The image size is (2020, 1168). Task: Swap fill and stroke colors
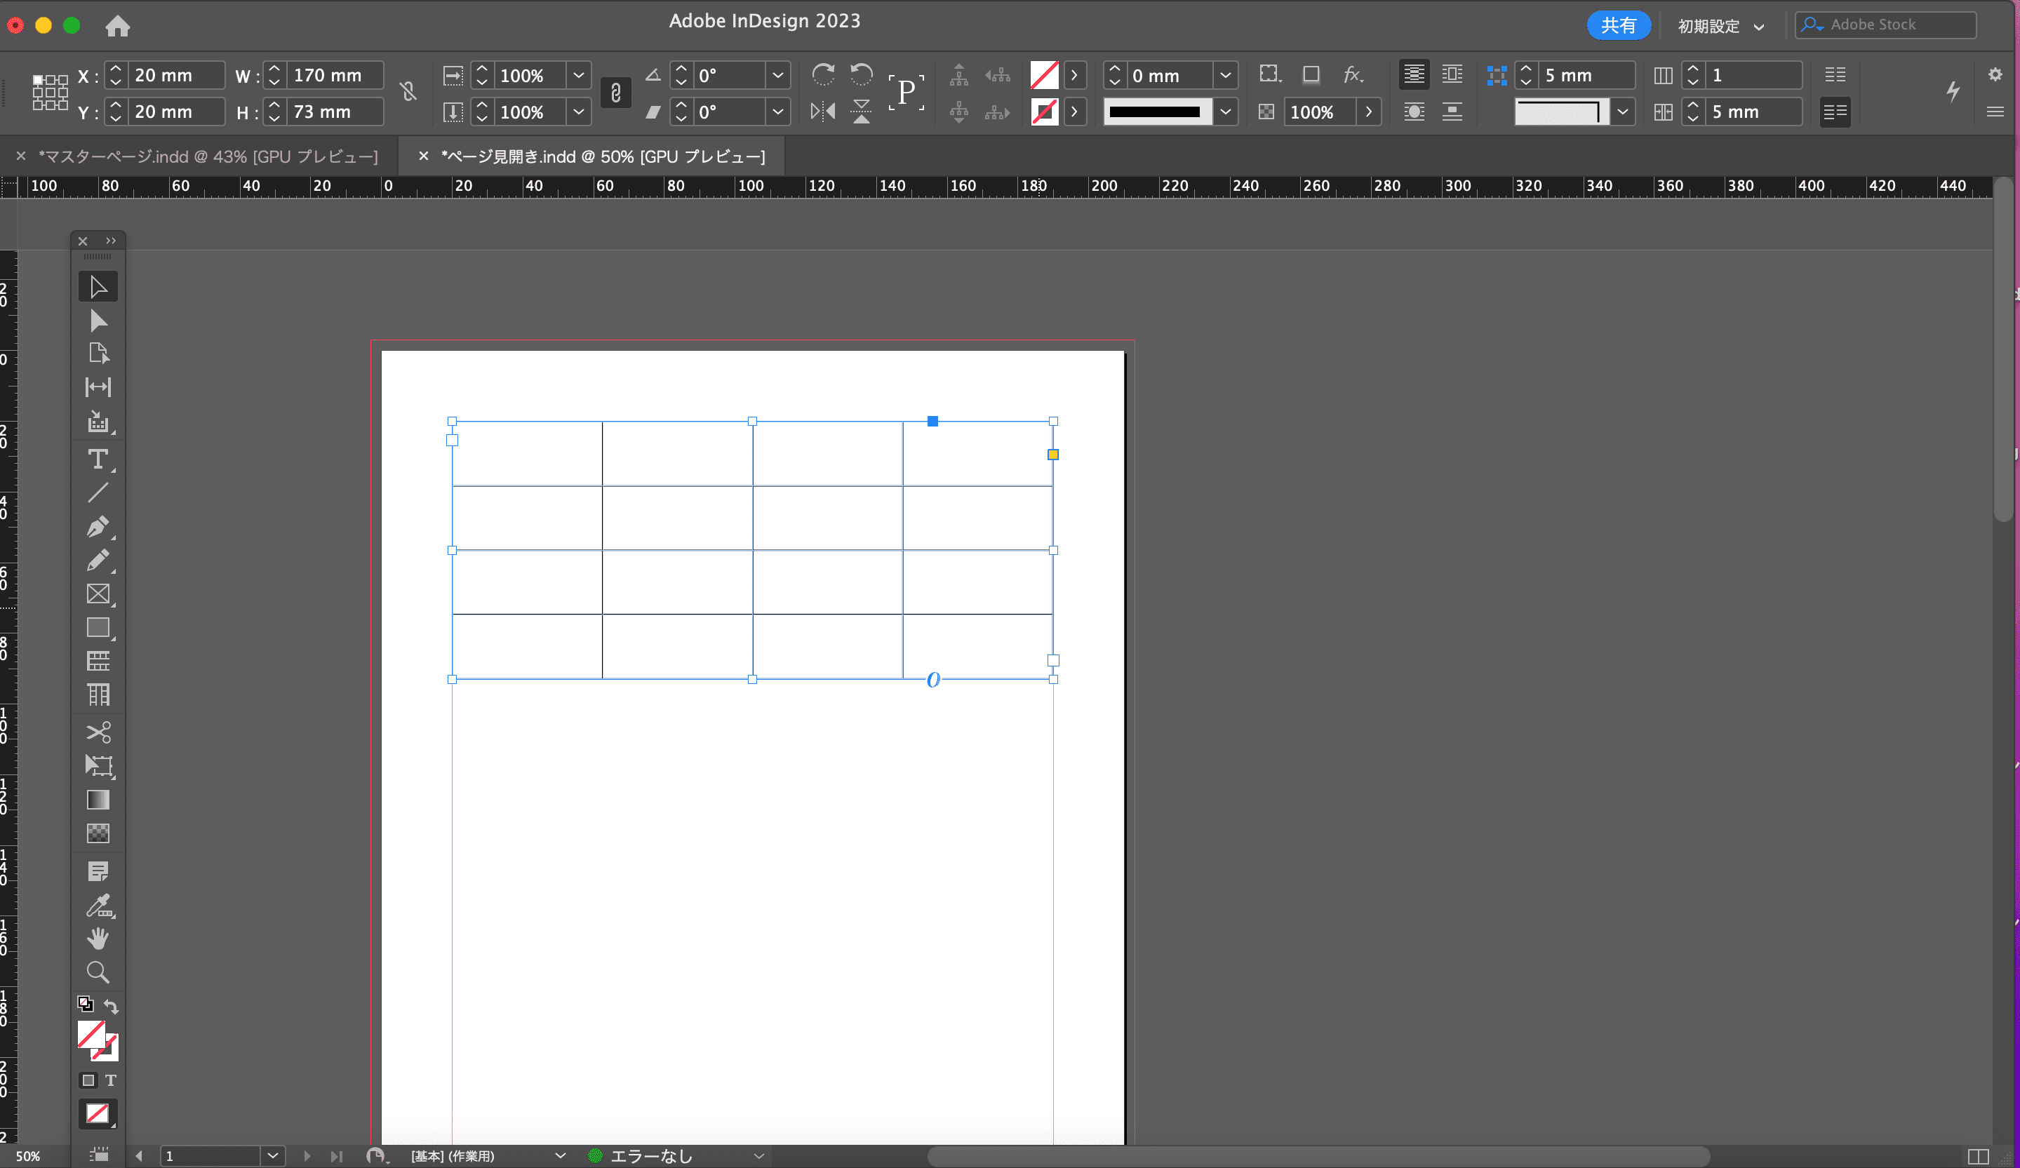click(112, 1005)
